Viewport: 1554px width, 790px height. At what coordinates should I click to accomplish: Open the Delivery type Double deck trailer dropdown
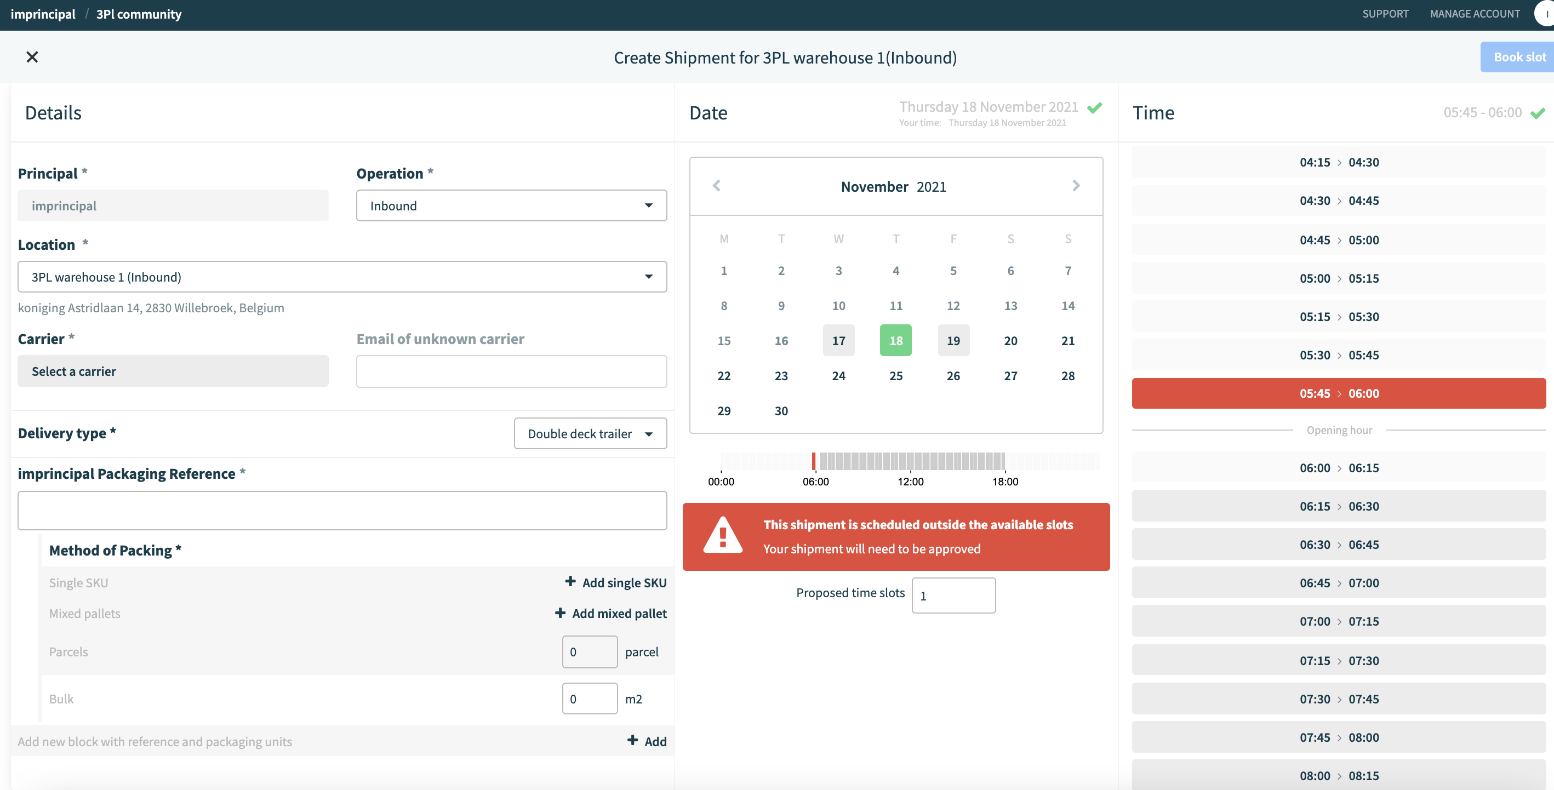tap(590, 433)
